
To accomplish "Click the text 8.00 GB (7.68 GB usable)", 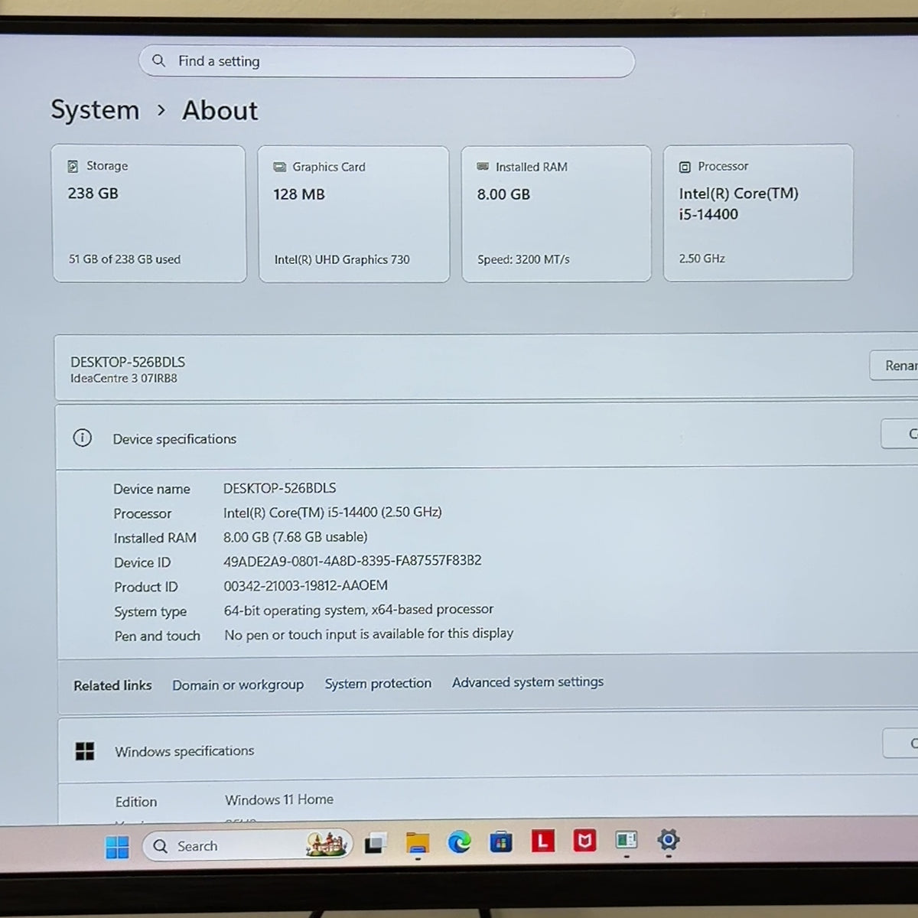I will [295, 537].
